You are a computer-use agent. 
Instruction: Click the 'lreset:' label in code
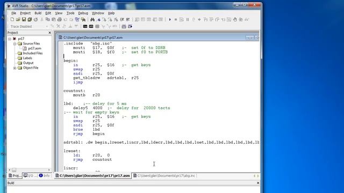point(72,151)
